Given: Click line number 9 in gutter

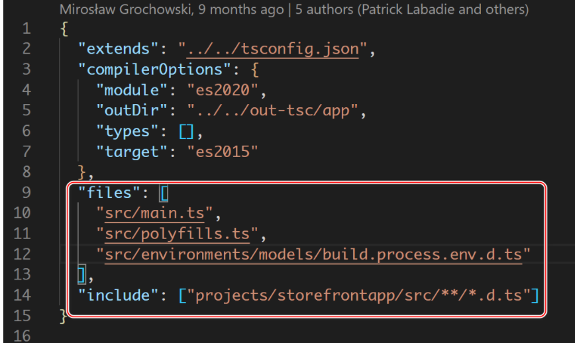Looking at the screenshot, I should [26, 192].
